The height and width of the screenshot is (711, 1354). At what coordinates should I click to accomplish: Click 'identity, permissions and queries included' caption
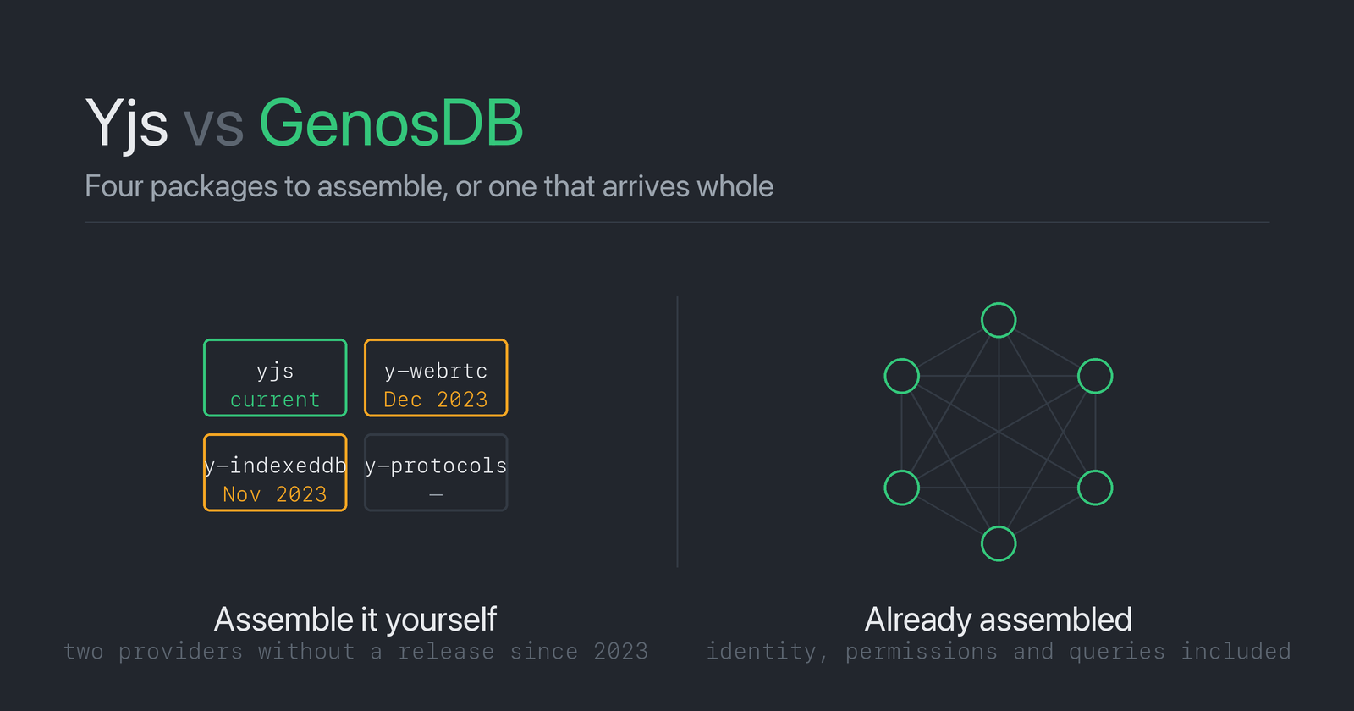tap(999, 651)
